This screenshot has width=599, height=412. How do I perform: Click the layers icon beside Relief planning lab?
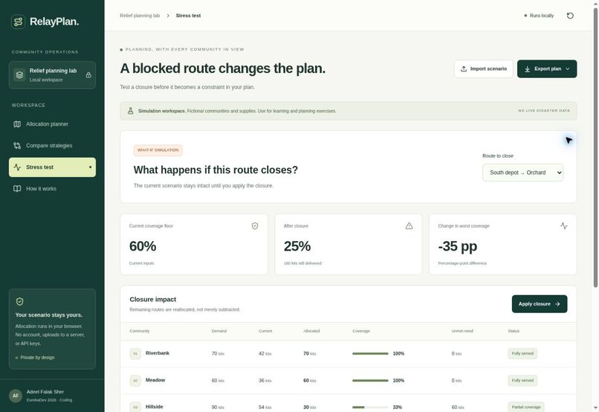[19, 75]
